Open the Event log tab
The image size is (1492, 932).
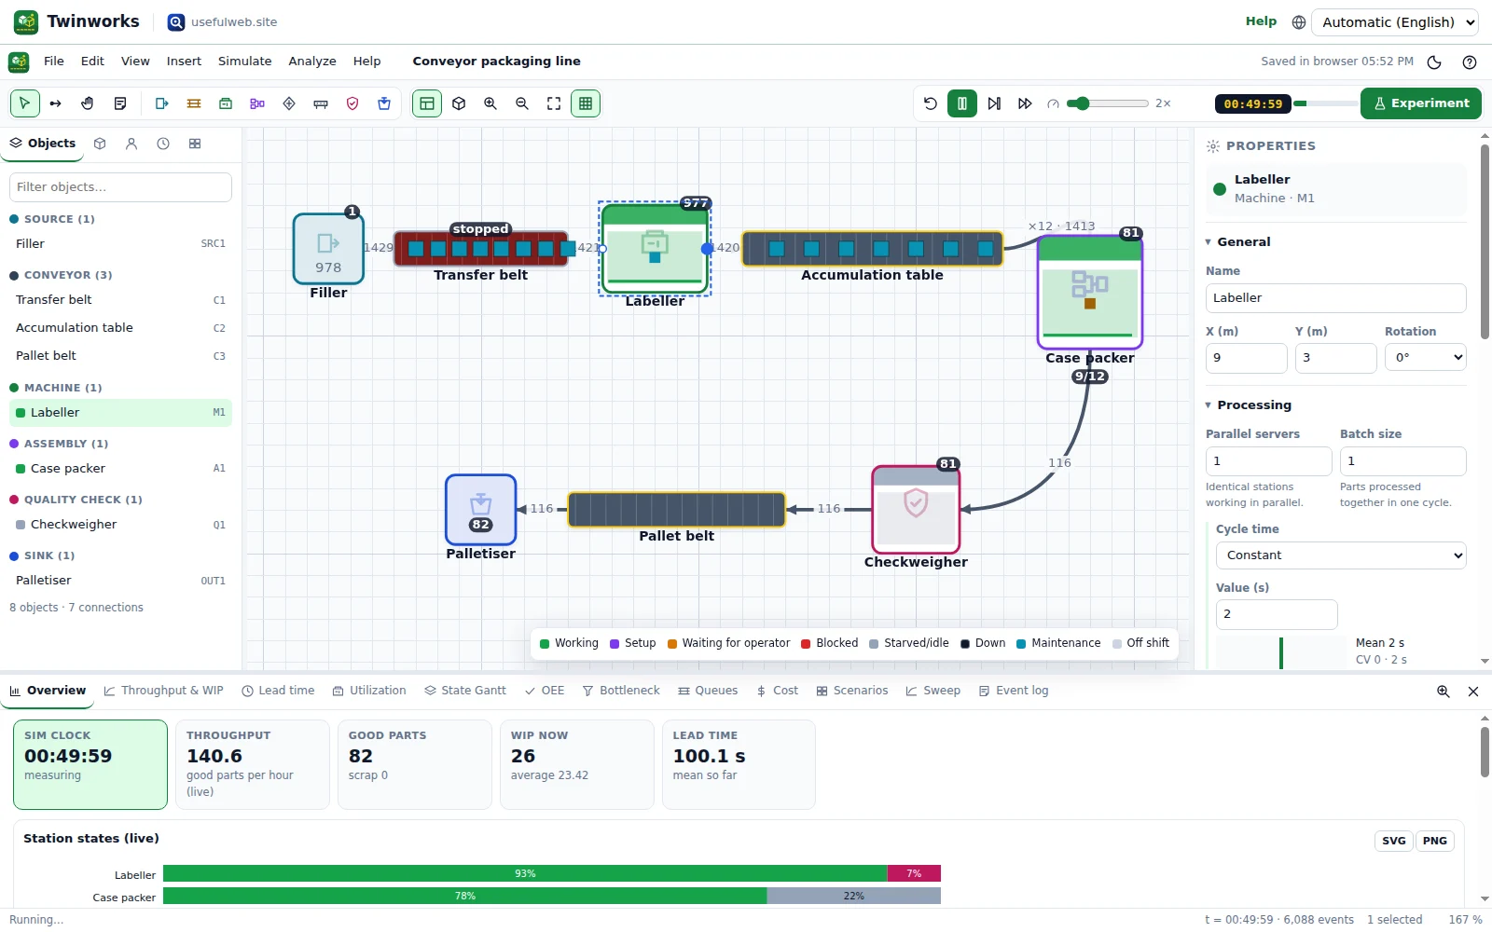(1014, 691)
